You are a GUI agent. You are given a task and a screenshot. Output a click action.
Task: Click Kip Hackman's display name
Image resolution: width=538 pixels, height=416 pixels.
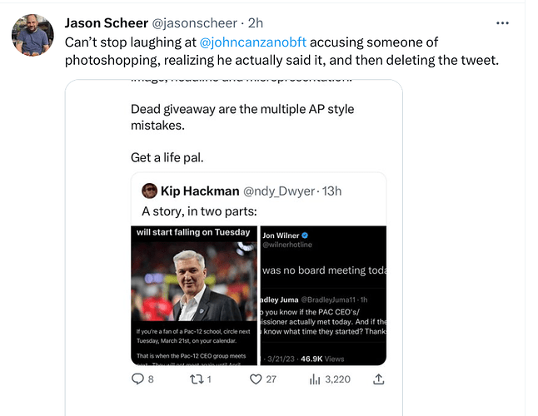click(x=200, y=191)
